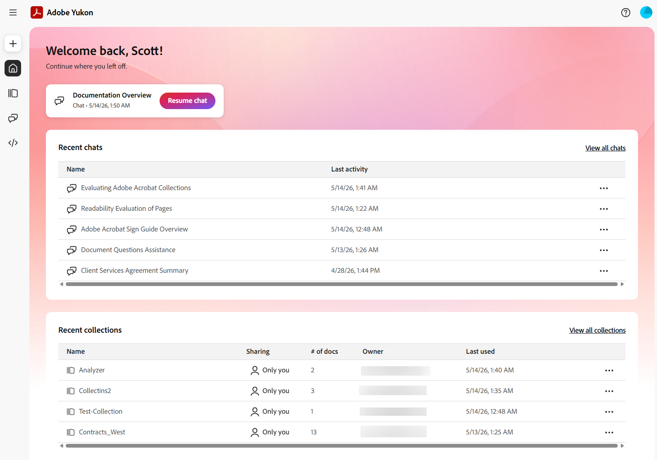
Task: Click the Last activity column header
Action: tap(349, 169)
